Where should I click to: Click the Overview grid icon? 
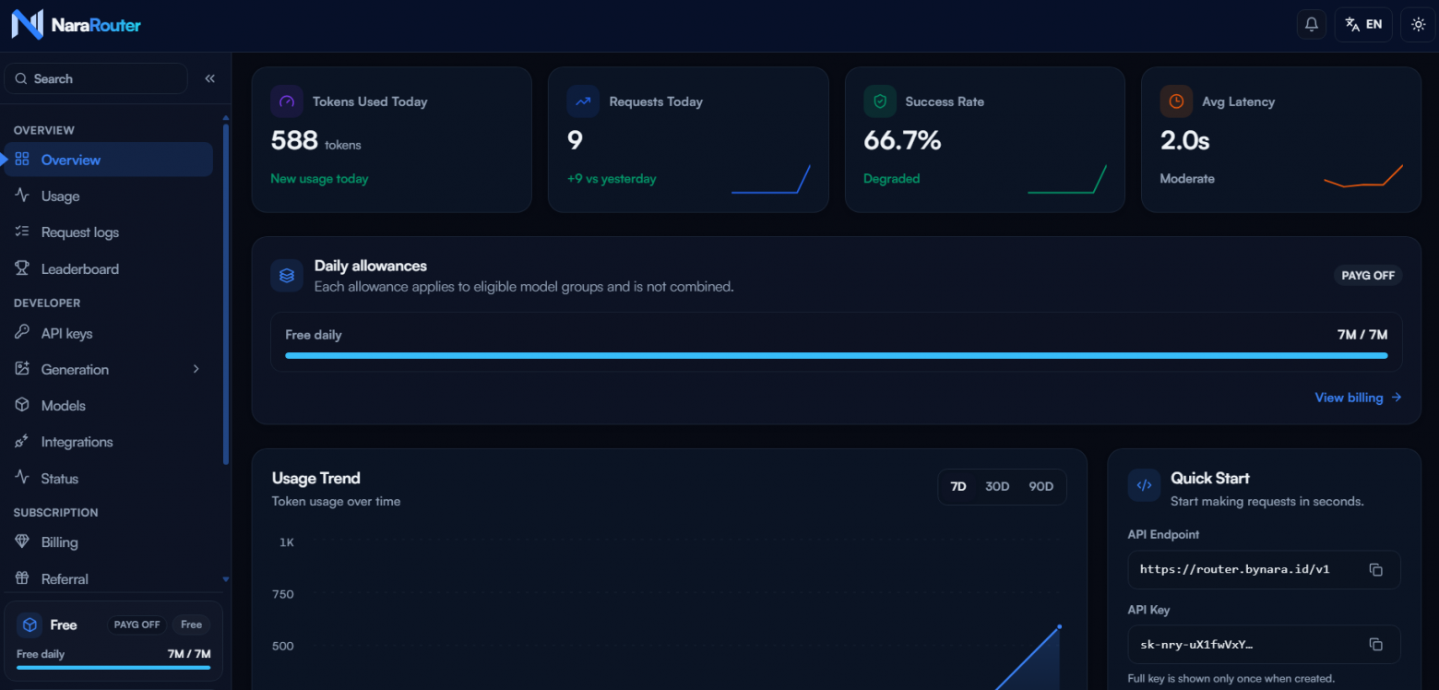(x=22, y=160)
